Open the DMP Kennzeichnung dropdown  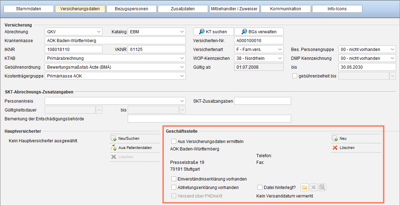(367, 58)
